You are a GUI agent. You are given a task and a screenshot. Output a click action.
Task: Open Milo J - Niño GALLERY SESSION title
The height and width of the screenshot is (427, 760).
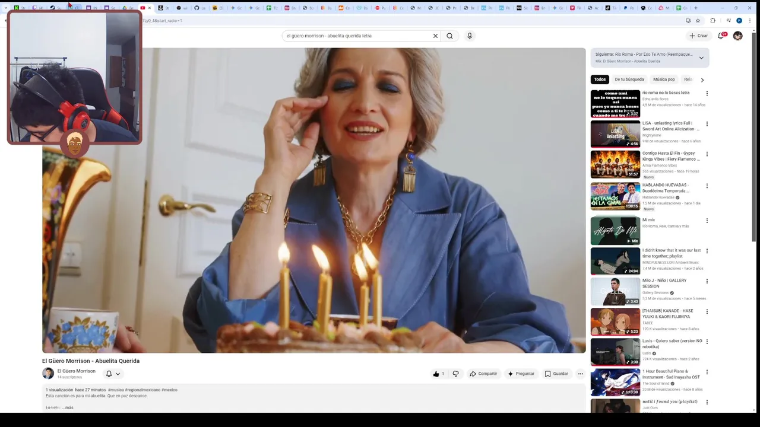(664, 283)
